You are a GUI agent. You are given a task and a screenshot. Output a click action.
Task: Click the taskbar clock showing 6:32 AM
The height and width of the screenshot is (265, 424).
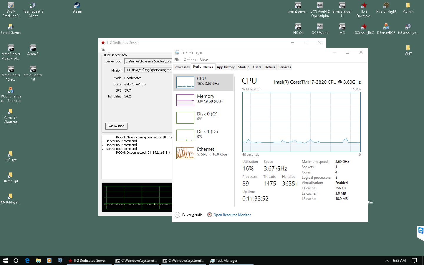click(399, 261)
